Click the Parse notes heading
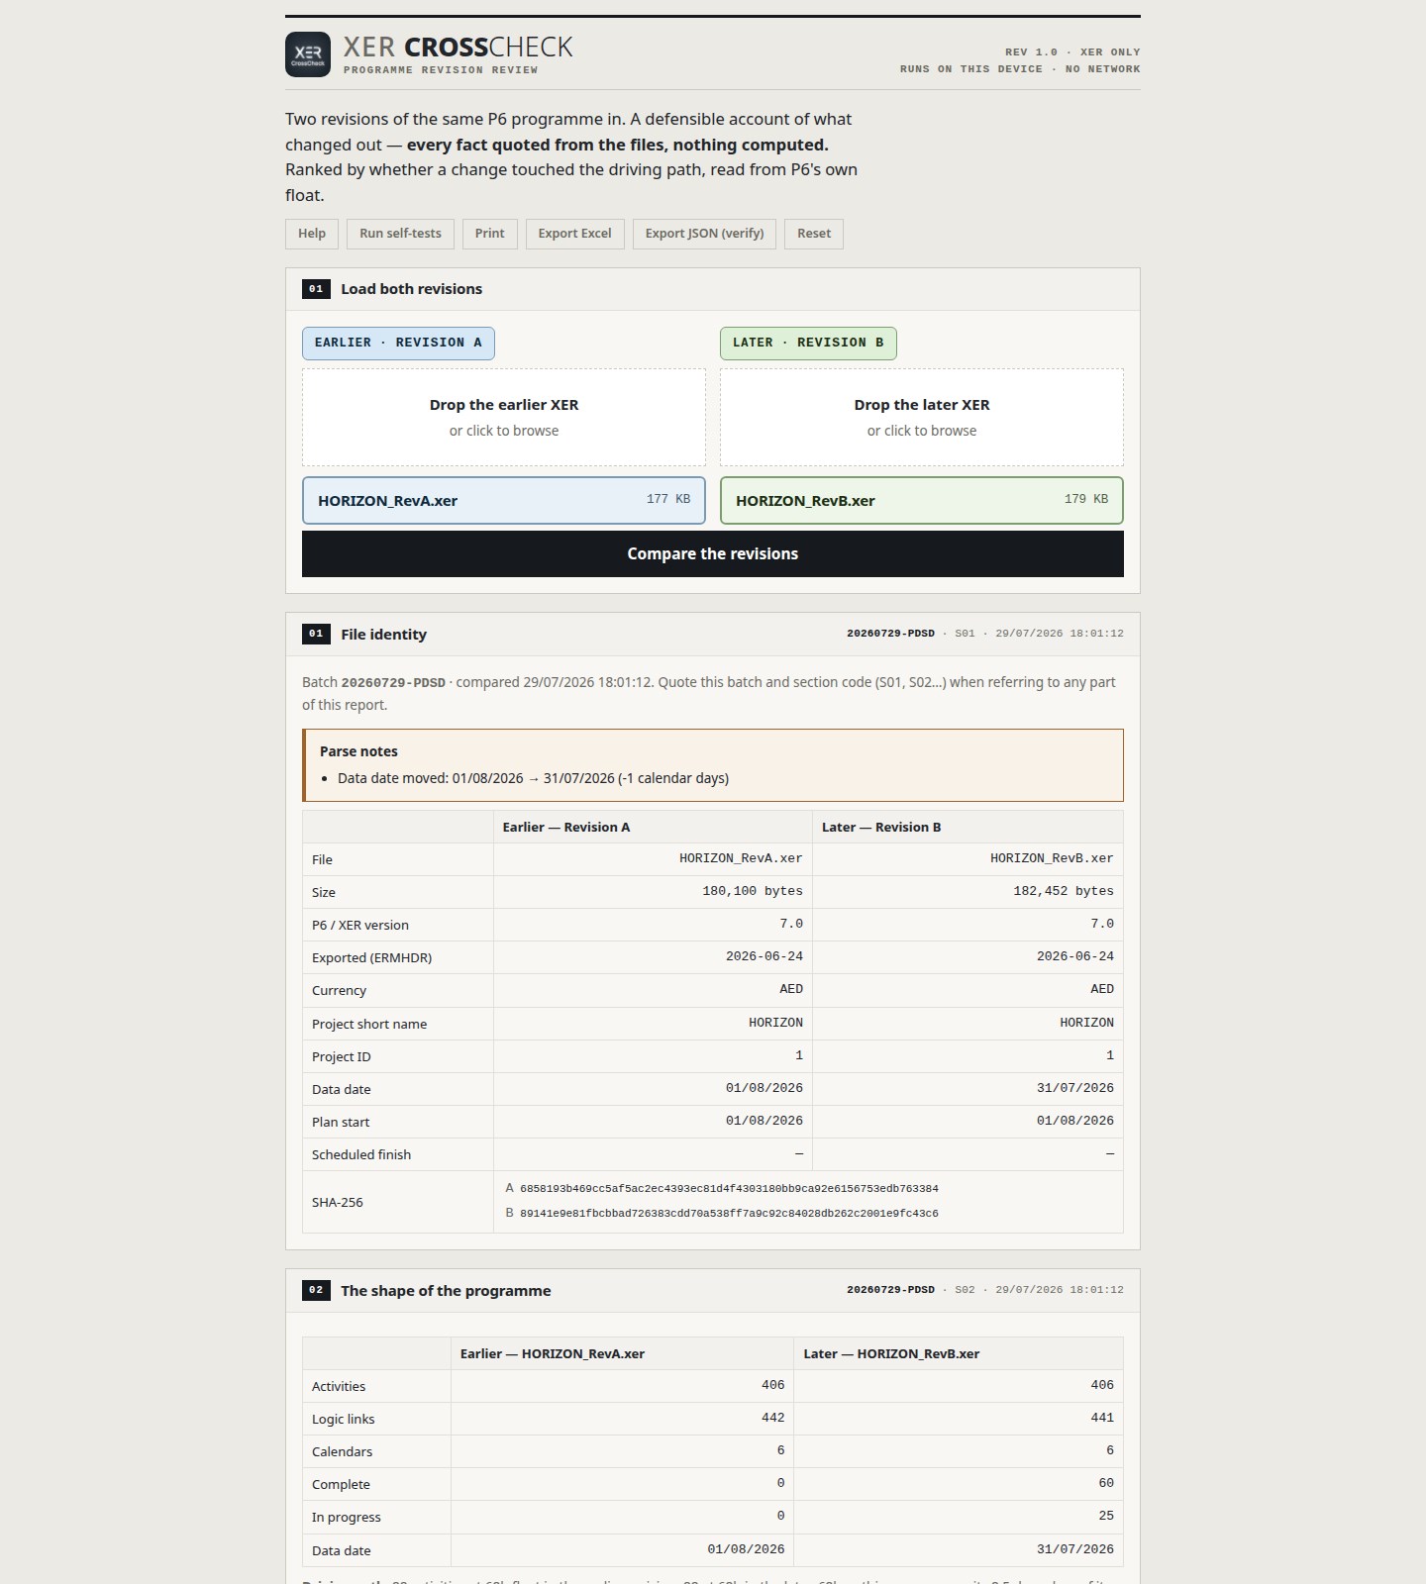This screenshot has height=1584, width=1426. (x=358, y=751)
